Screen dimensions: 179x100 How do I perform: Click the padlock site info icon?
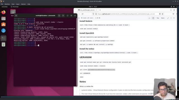(x=96, y=14)
